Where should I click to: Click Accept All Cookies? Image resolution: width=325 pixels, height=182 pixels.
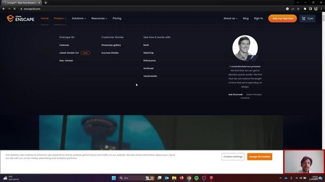click(x=259, y=157)
